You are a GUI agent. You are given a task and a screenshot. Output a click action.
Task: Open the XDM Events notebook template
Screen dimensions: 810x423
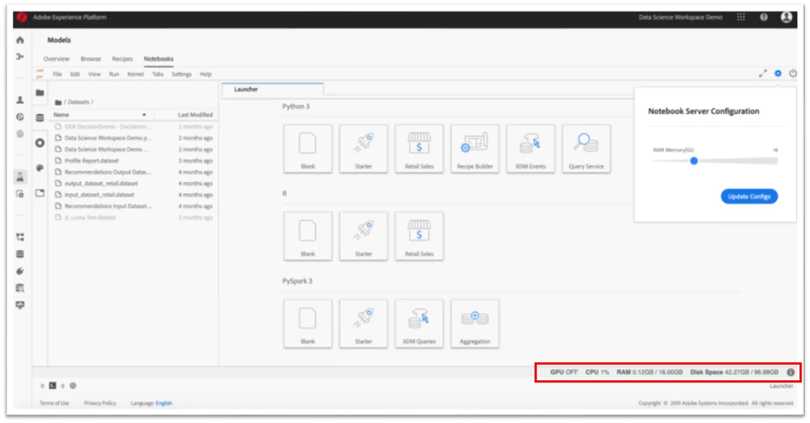click(531, 149)
